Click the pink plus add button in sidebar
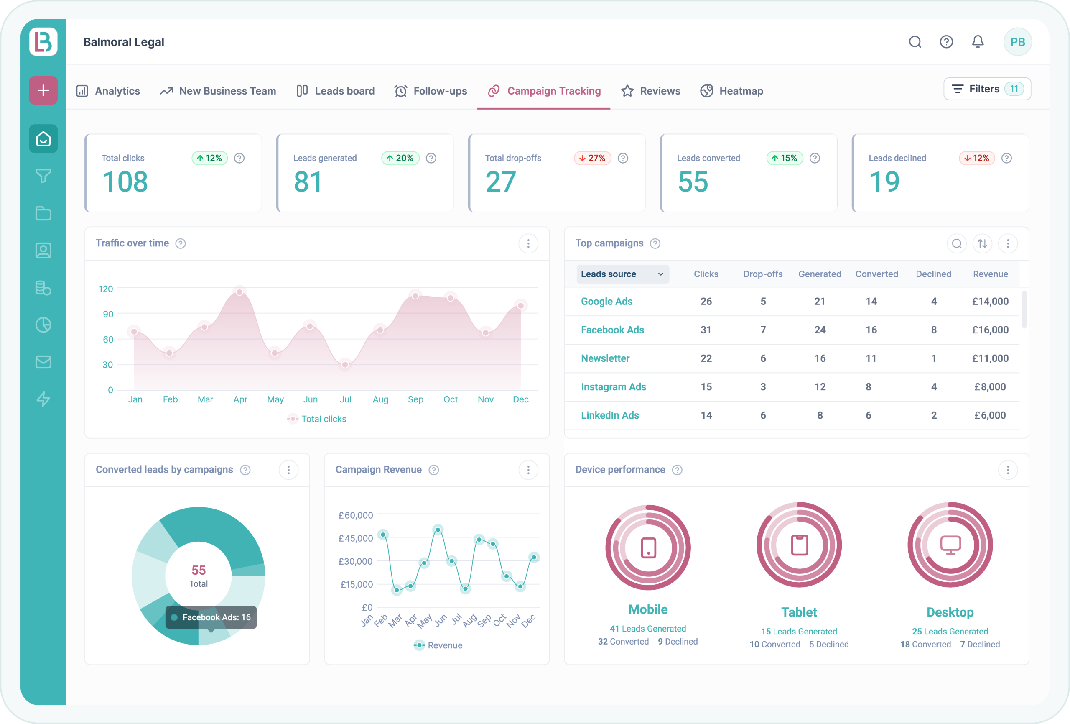 [x=43, y=90]
